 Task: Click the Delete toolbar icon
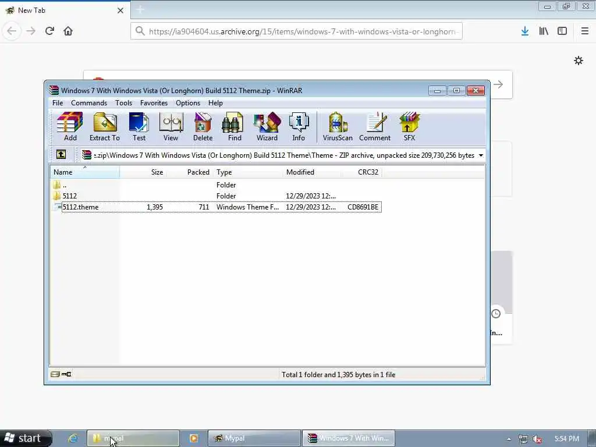pyautogui.click(x=203, y=126)
